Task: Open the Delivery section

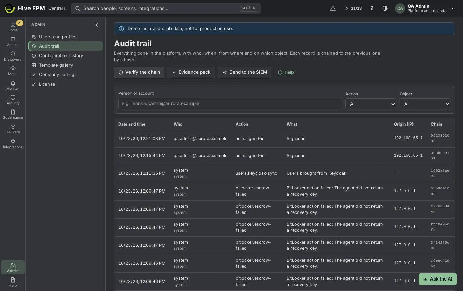Action: tap(13, 129)
